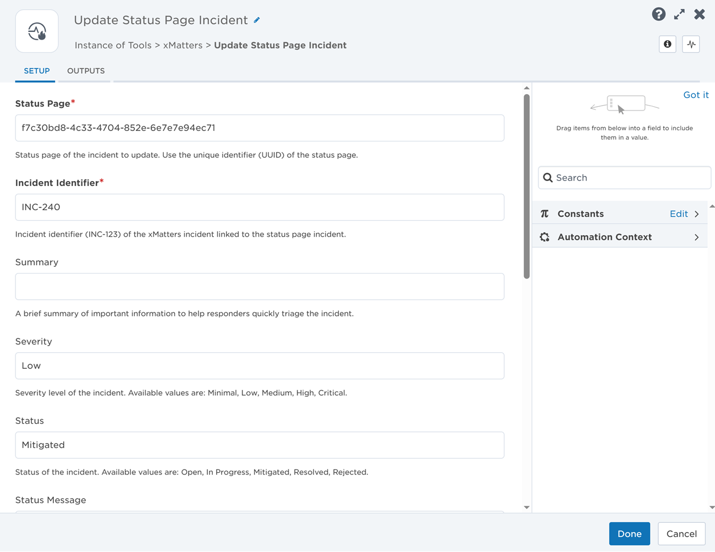The height and width of the screenshot is (552, 715).
Task: Click the incident step icon at top left
Action: point(37,31)
